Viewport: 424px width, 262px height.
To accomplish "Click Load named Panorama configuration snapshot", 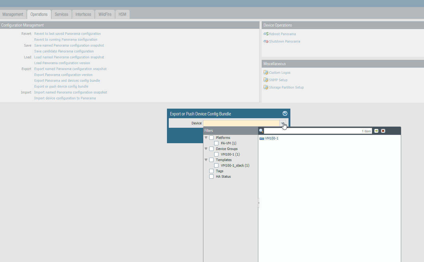I will pos(69,57).
